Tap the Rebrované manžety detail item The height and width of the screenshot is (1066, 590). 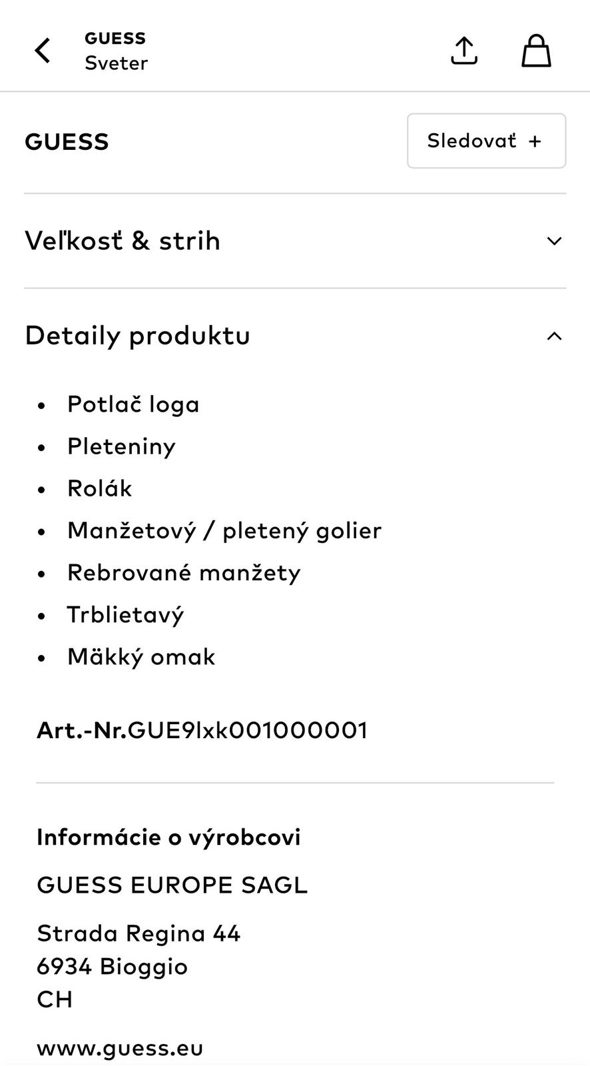(184, 572)
